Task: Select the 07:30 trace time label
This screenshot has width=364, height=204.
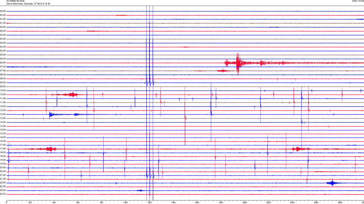Action: tap(3, 71)
